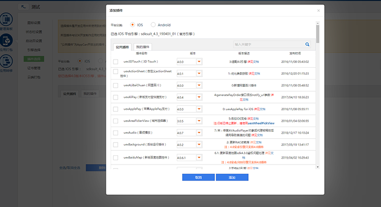The width and height of the screenshot is (381, 207).
Task: Expand uexALiBaiChuan version dropdown arrow
Action: click(x=199, y=85)
